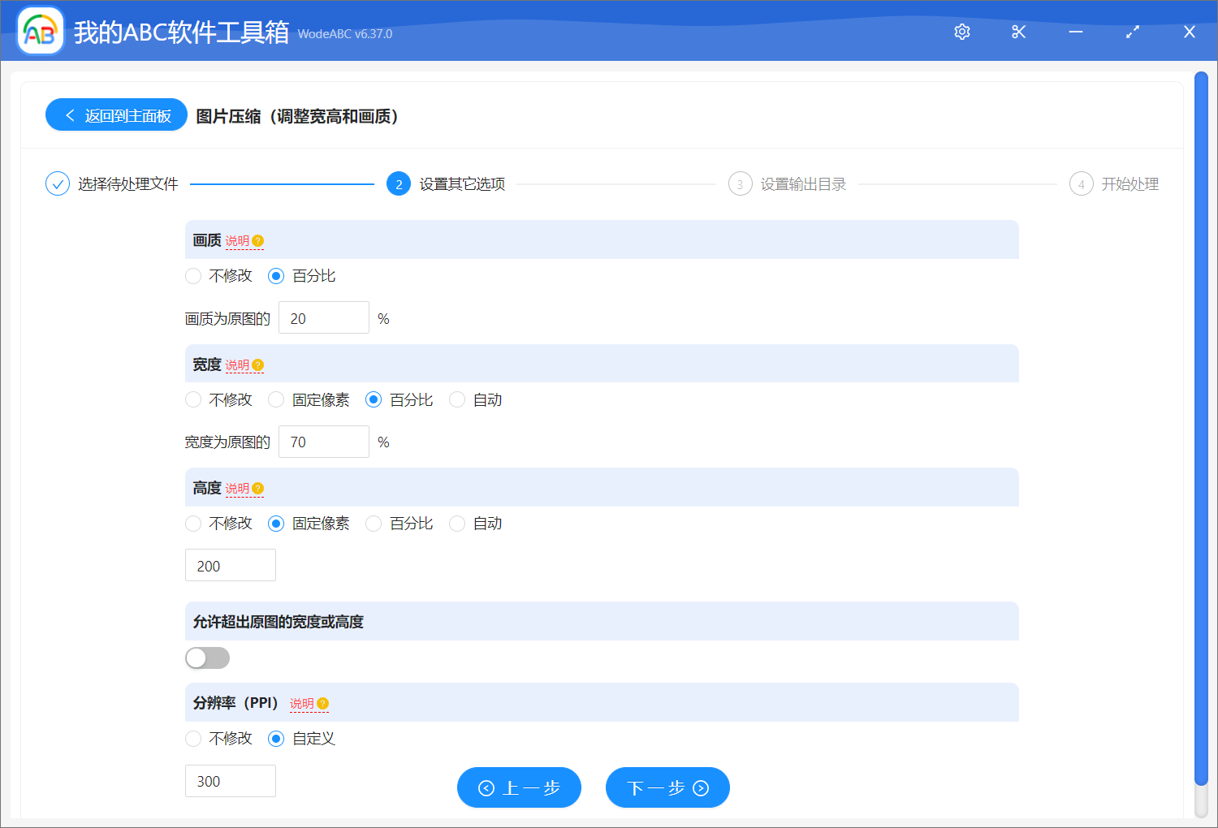1218x828 pixels.
Task: Click the 上一步 button
Action: tap(519, 787)
